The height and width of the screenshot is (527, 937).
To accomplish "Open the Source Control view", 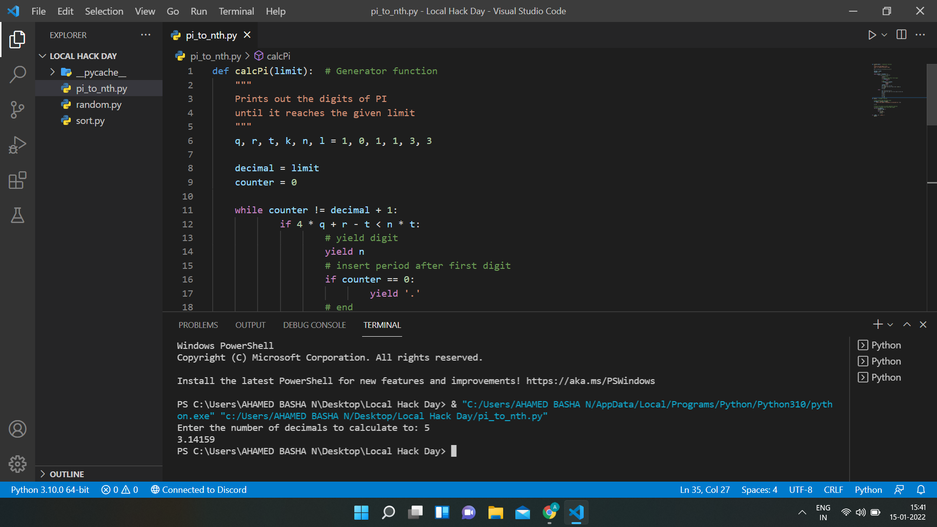I will click(x=18, y=109).
